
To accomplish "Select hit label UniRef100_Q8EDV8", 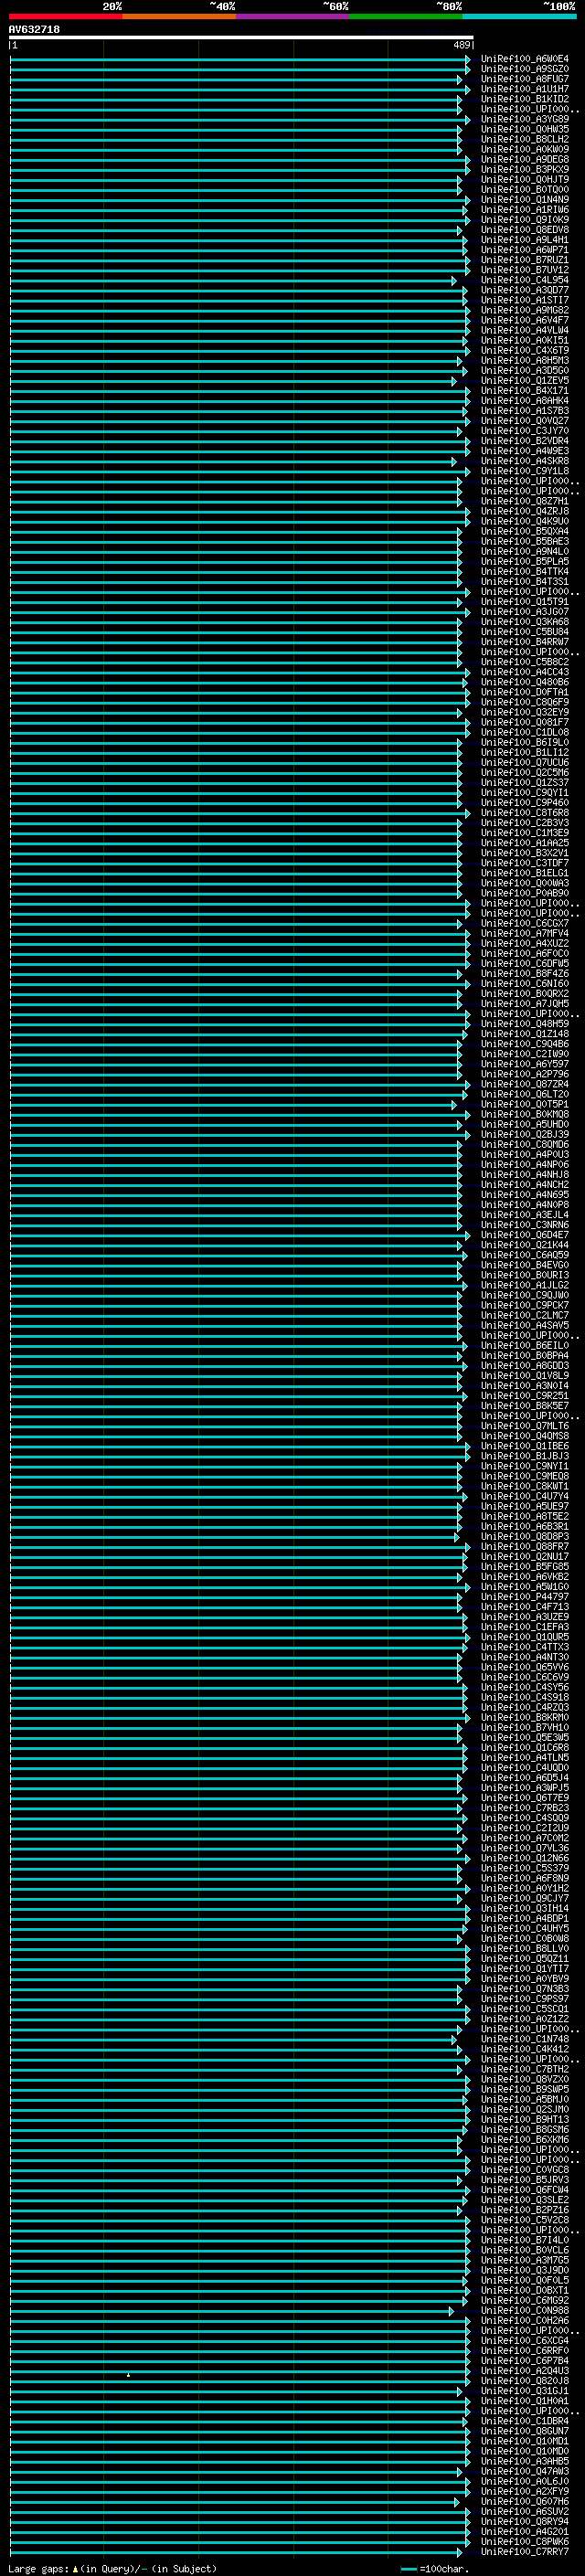I will pos(525,230).
